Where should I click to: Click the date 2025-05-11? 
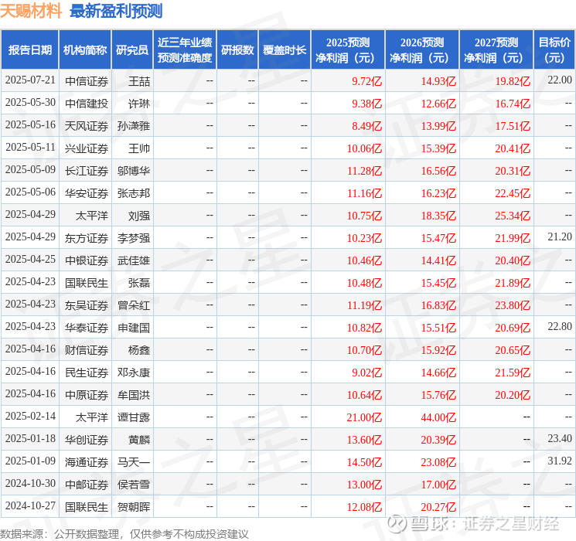30,148
